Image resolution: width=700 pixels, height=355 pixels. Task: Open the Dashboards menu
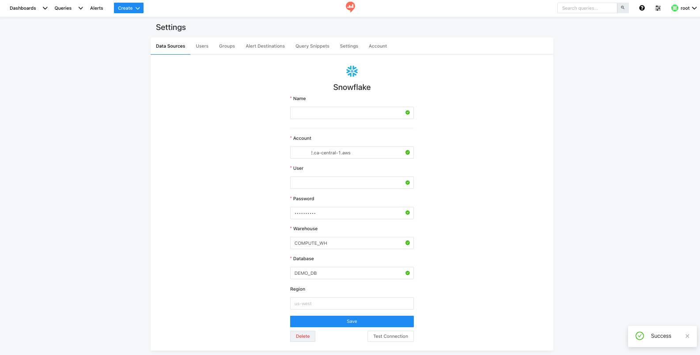click(x=23, y=8)
